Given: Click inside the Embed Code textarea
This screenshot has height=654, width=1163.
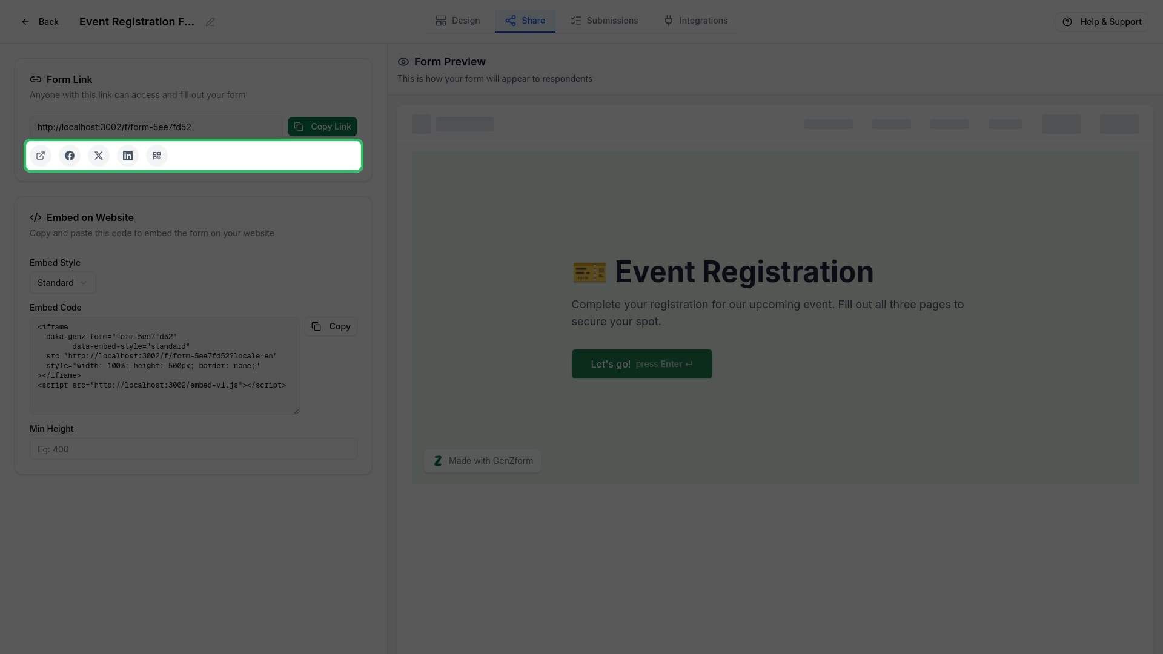Looking at the screenshot, I should coord(164,366).
